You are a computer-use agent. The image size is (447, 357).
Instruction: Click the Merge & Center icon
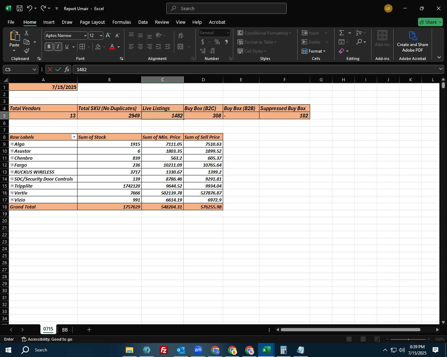[x=181, y=47]
